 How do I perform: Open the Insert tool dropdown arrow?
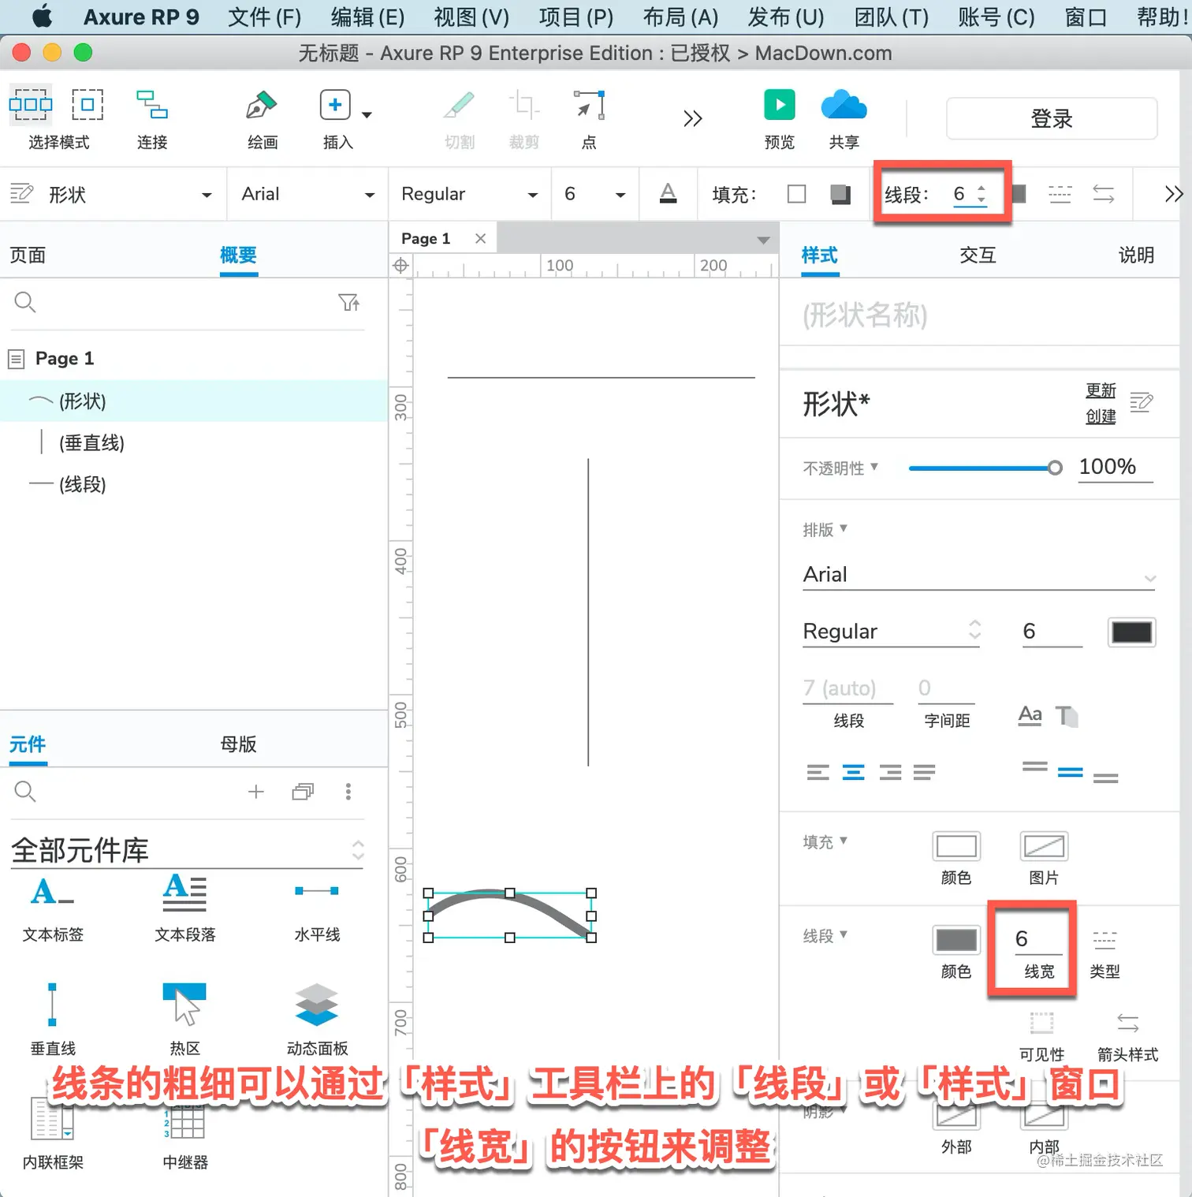(x=367, y=115)
